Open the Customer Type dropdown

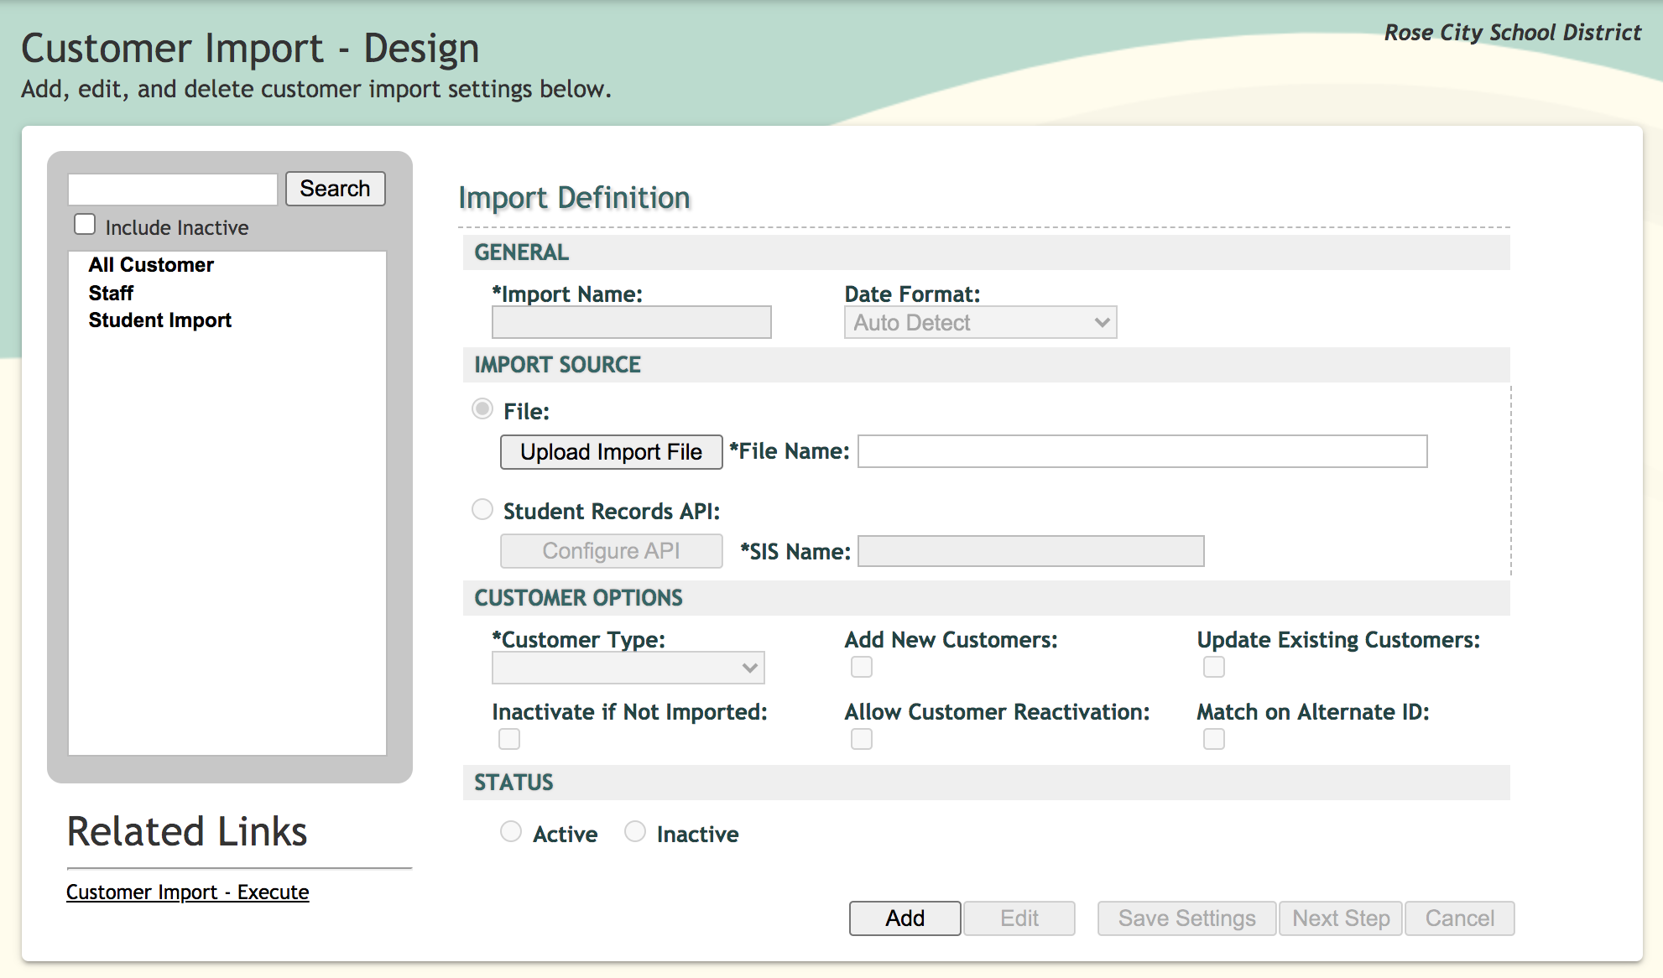click(628, 668)
